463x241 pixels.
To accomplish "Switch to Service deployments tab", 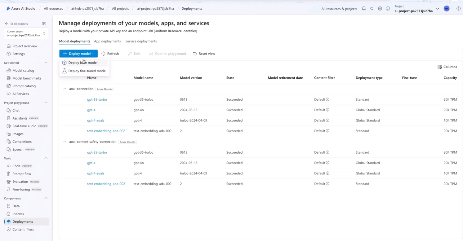I will tap(141, 41).
